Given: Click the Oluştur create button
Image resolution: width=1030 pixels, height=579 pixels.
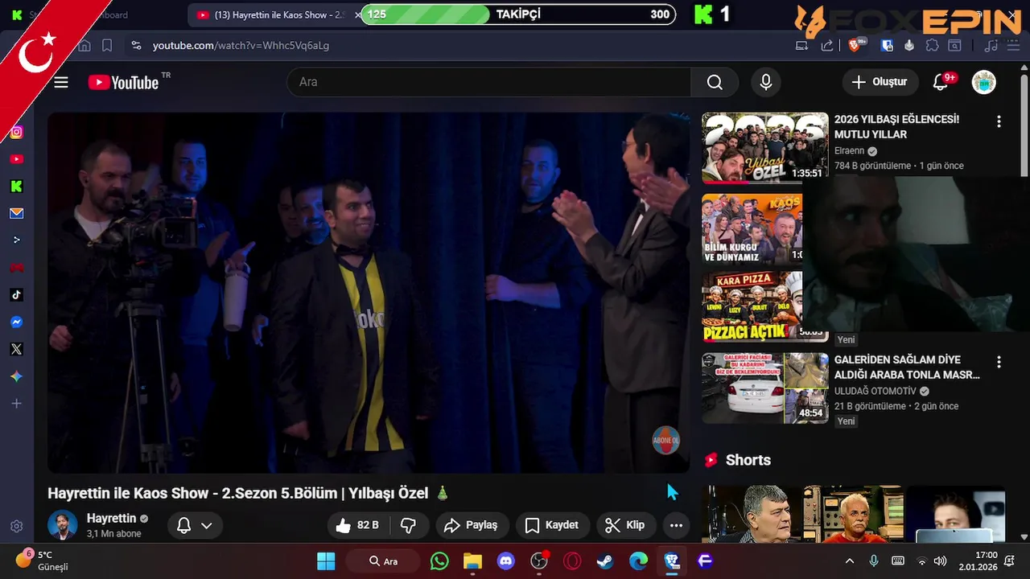Looking at the screenshot, I should 879,82.
